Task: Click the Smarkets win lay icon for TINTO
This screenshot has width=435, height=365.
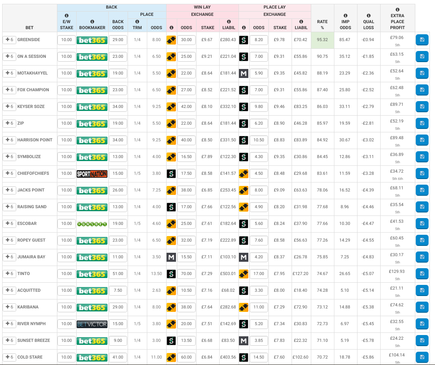Action: (x=171, y=274)
